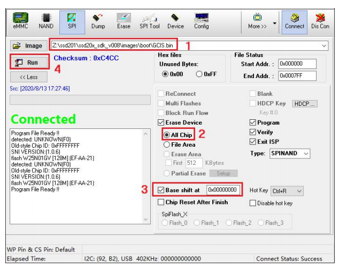Toggle the Erase Device checkbox
The width and height of the screenshot is (339, 268).
[160, 122]
